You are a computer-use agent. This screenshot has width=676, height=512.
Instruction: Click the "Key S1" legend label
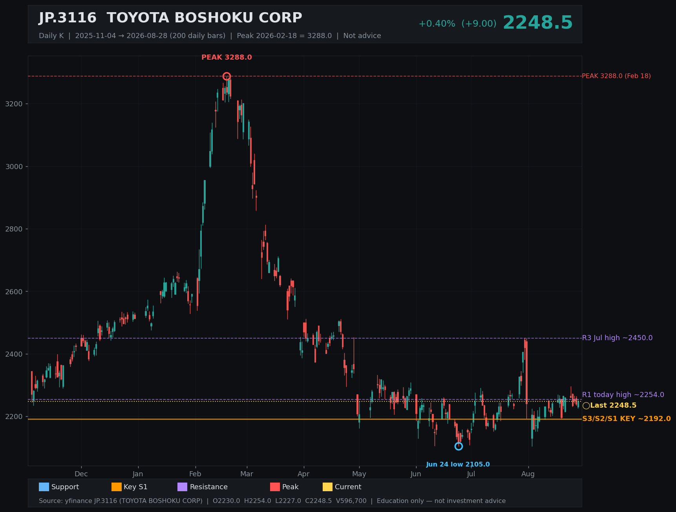coord(135,487)
